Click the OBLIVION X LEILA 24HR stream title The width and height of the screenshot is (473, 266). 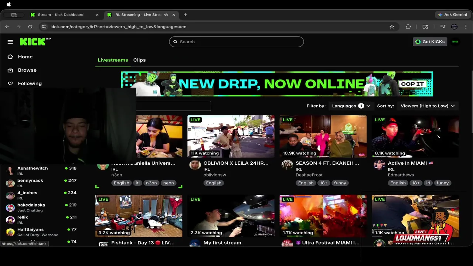click(x=236, y=163)
